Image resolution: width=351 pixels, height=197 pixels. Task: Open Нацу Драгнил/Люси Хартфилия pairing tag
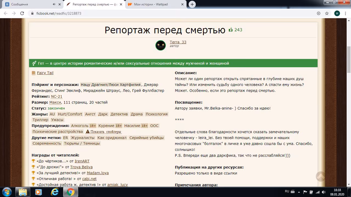(x=111, y=85)
